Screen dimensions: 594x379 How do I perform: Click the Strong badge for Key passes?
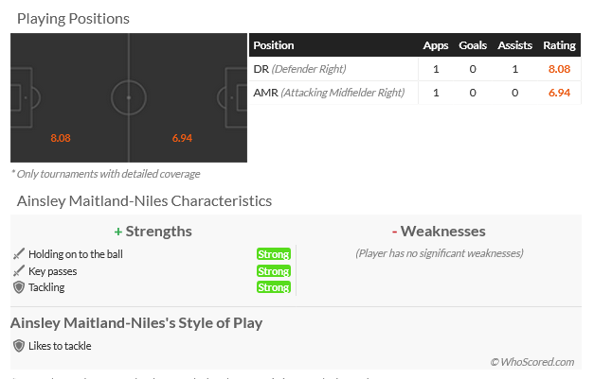click(274, 271)
